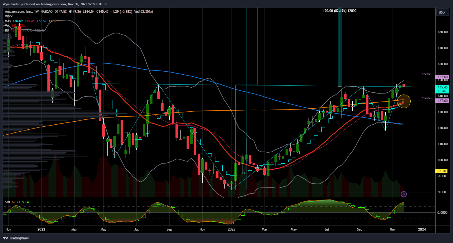Click the 110.00 price axis label
The image size is (453, 243).
443,144
